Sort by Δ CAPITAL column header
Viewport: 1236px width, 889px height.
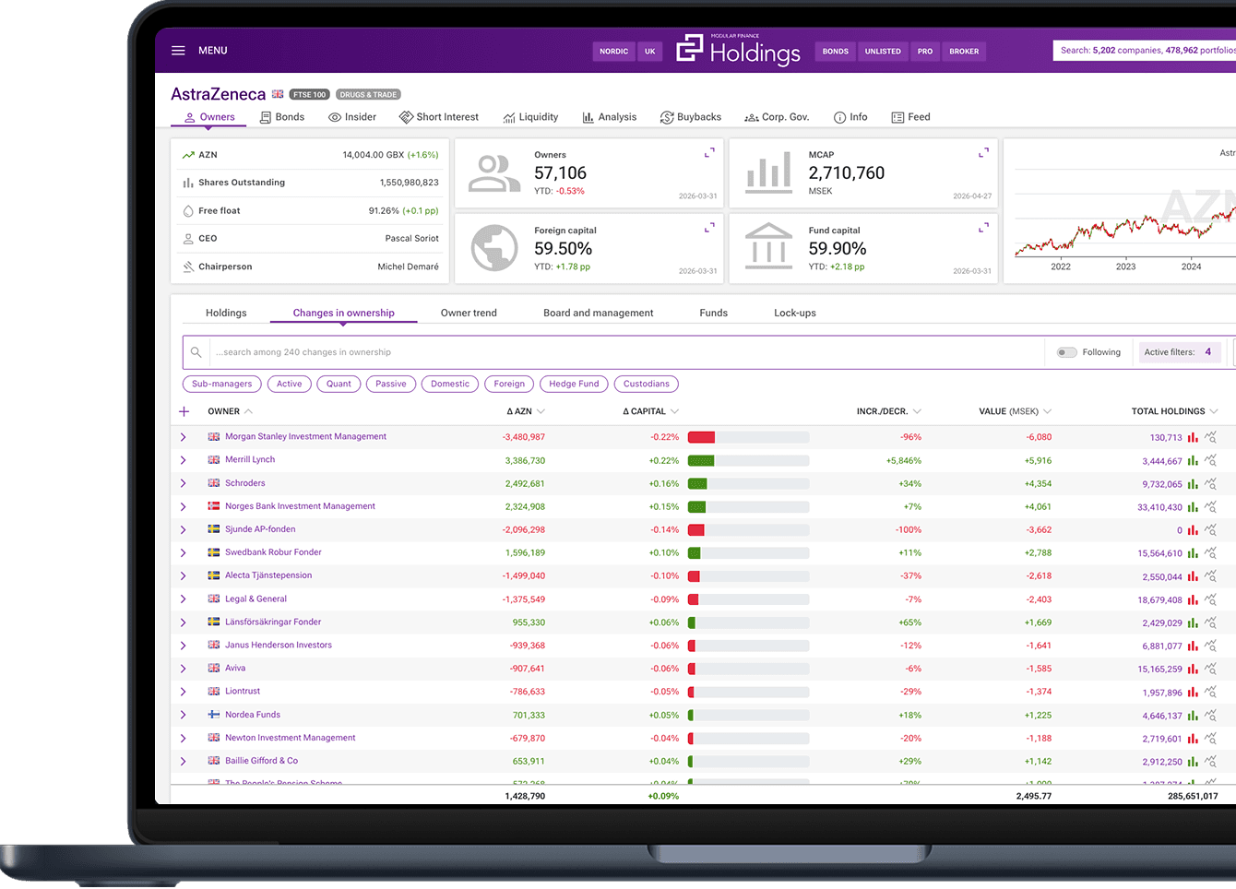click(650, 411)
